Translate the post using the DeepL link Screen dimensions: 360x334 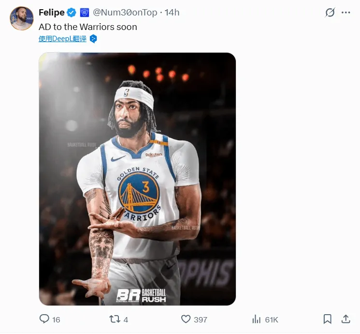coord(62,39)
